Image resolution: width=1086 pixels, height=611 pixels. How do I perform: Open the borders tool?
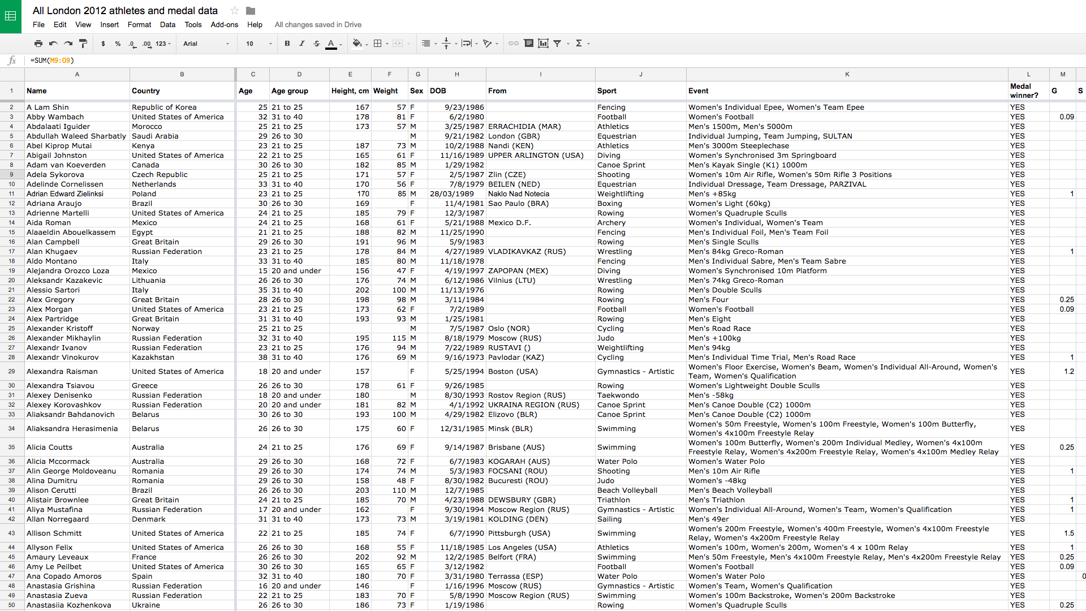click(378, 44)
